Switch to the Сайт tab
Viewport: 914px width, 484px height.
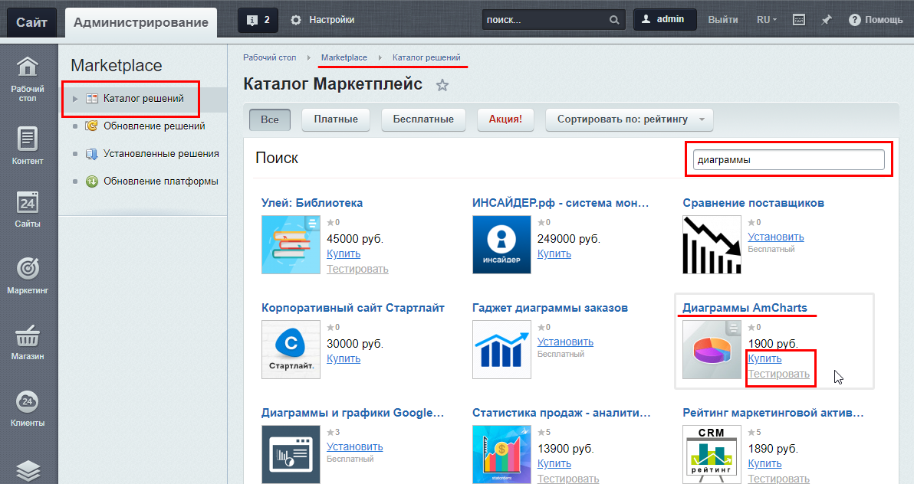[x=31, y=22]
